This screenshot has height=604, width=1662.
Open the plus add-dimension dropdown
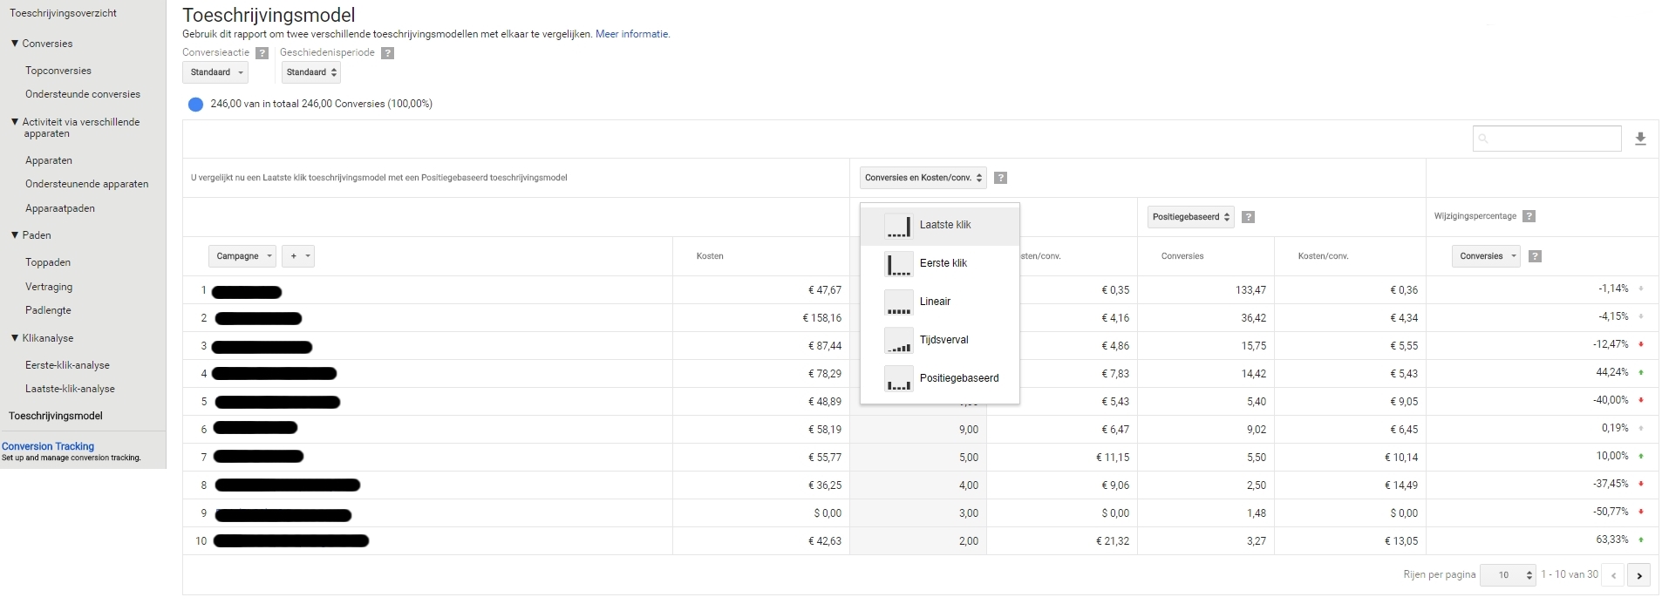299,256
